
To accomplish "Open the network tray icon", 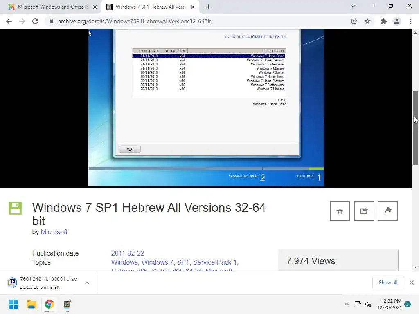I will (x=358, y=304).
